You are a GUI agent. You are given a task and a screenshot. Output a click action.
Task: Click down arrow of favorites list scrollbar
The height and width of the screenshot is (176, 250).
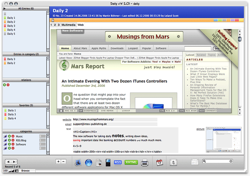click(x=48, y=127)
